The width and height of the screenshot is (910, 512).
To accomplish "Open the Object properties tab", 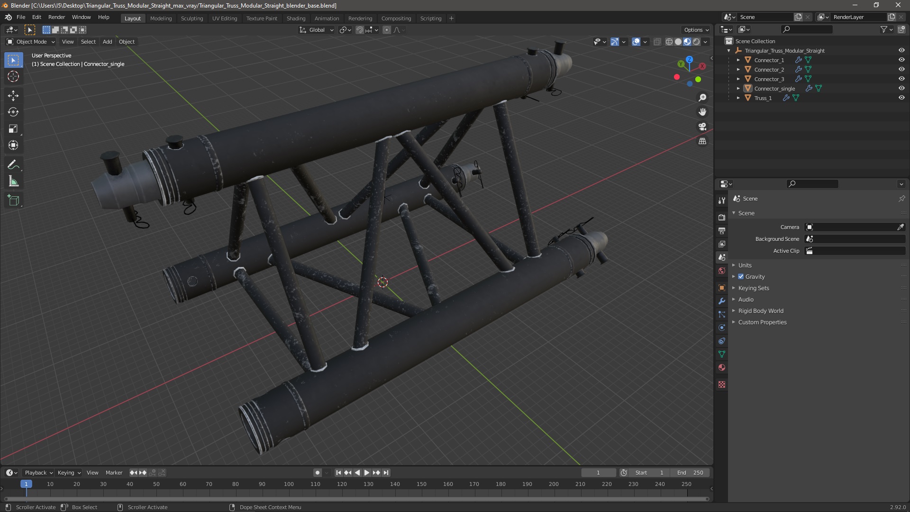I will coord(722,288).
